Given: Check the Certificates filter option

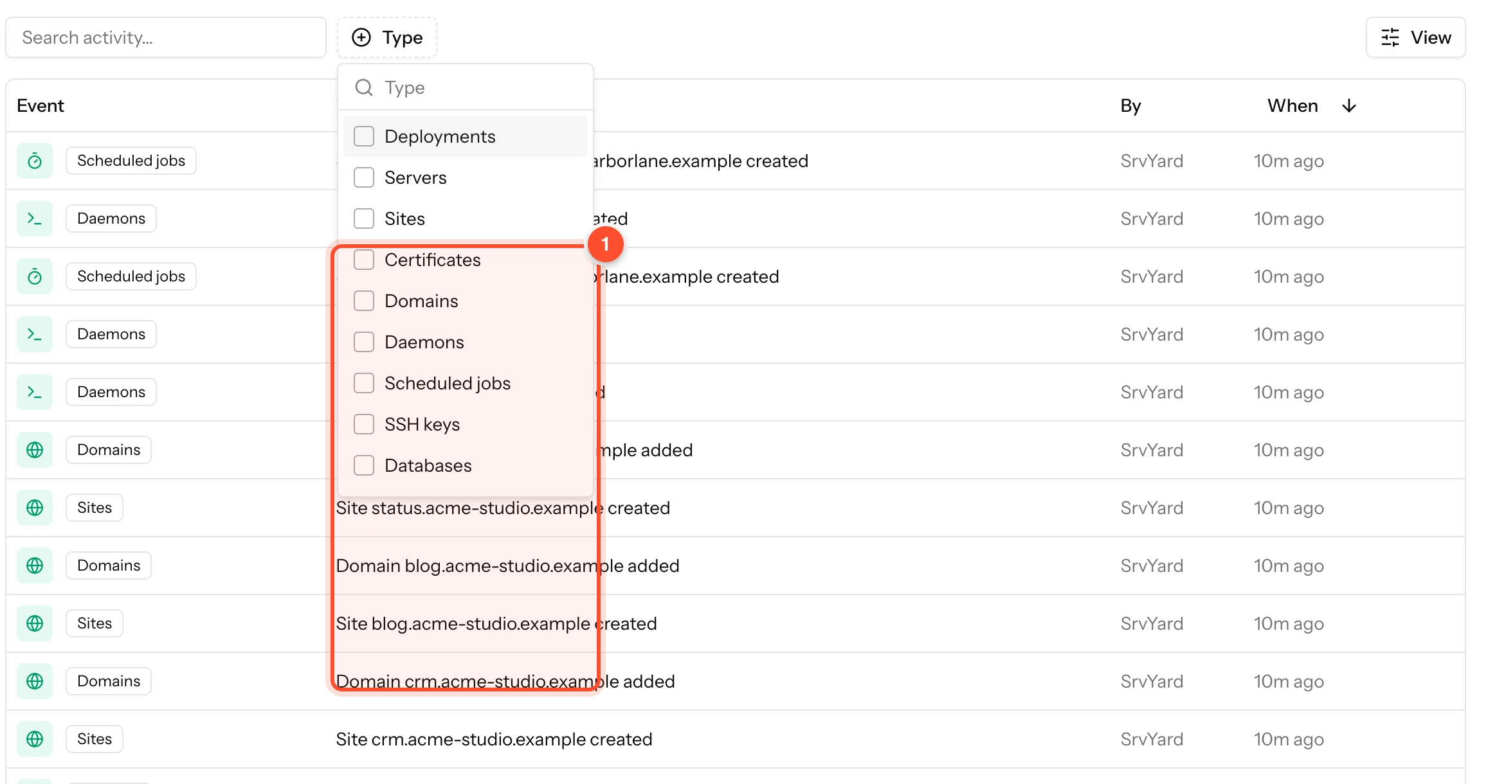Looking at the screenshot, I should 364,260.
